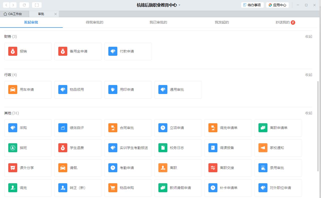Image resolution: width=321 pixels, height=198 pixels.
Task: Click the 家校通知 megaphone icon
Action: tap(263, 148)
